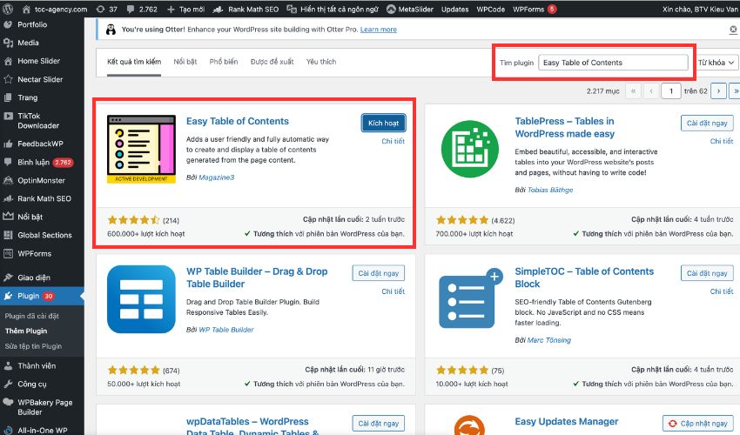The image size is (740, 435).
Task: Open Plugin đã cài đặt submenu
Action: [x=32, y=316]
